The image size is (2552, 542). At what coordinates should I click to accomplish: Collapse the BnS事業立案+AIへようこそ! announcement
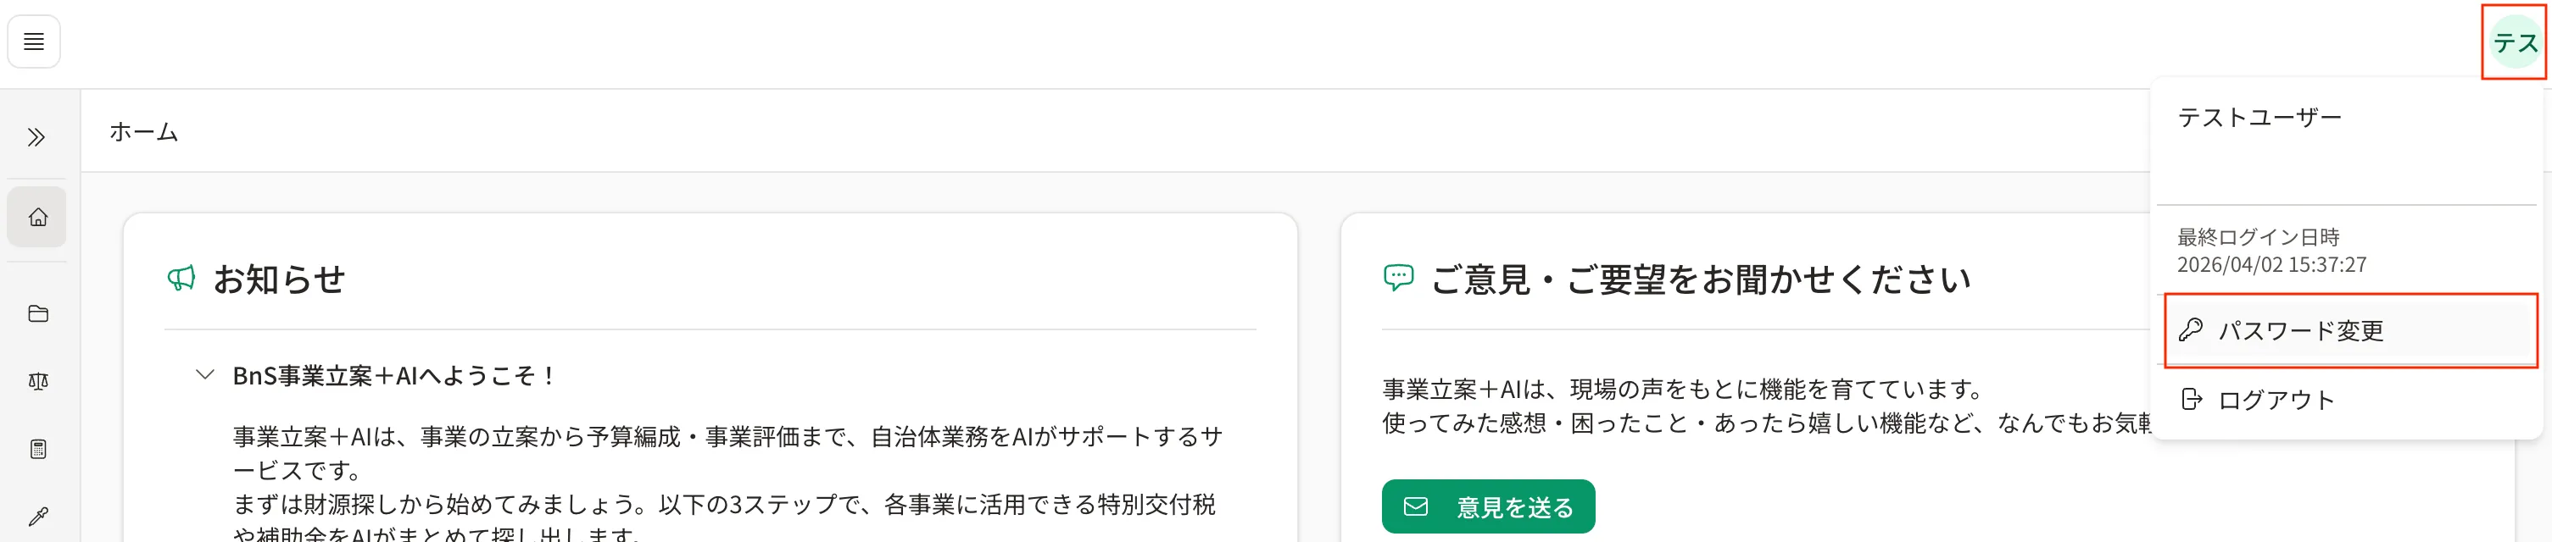[205, 376]
